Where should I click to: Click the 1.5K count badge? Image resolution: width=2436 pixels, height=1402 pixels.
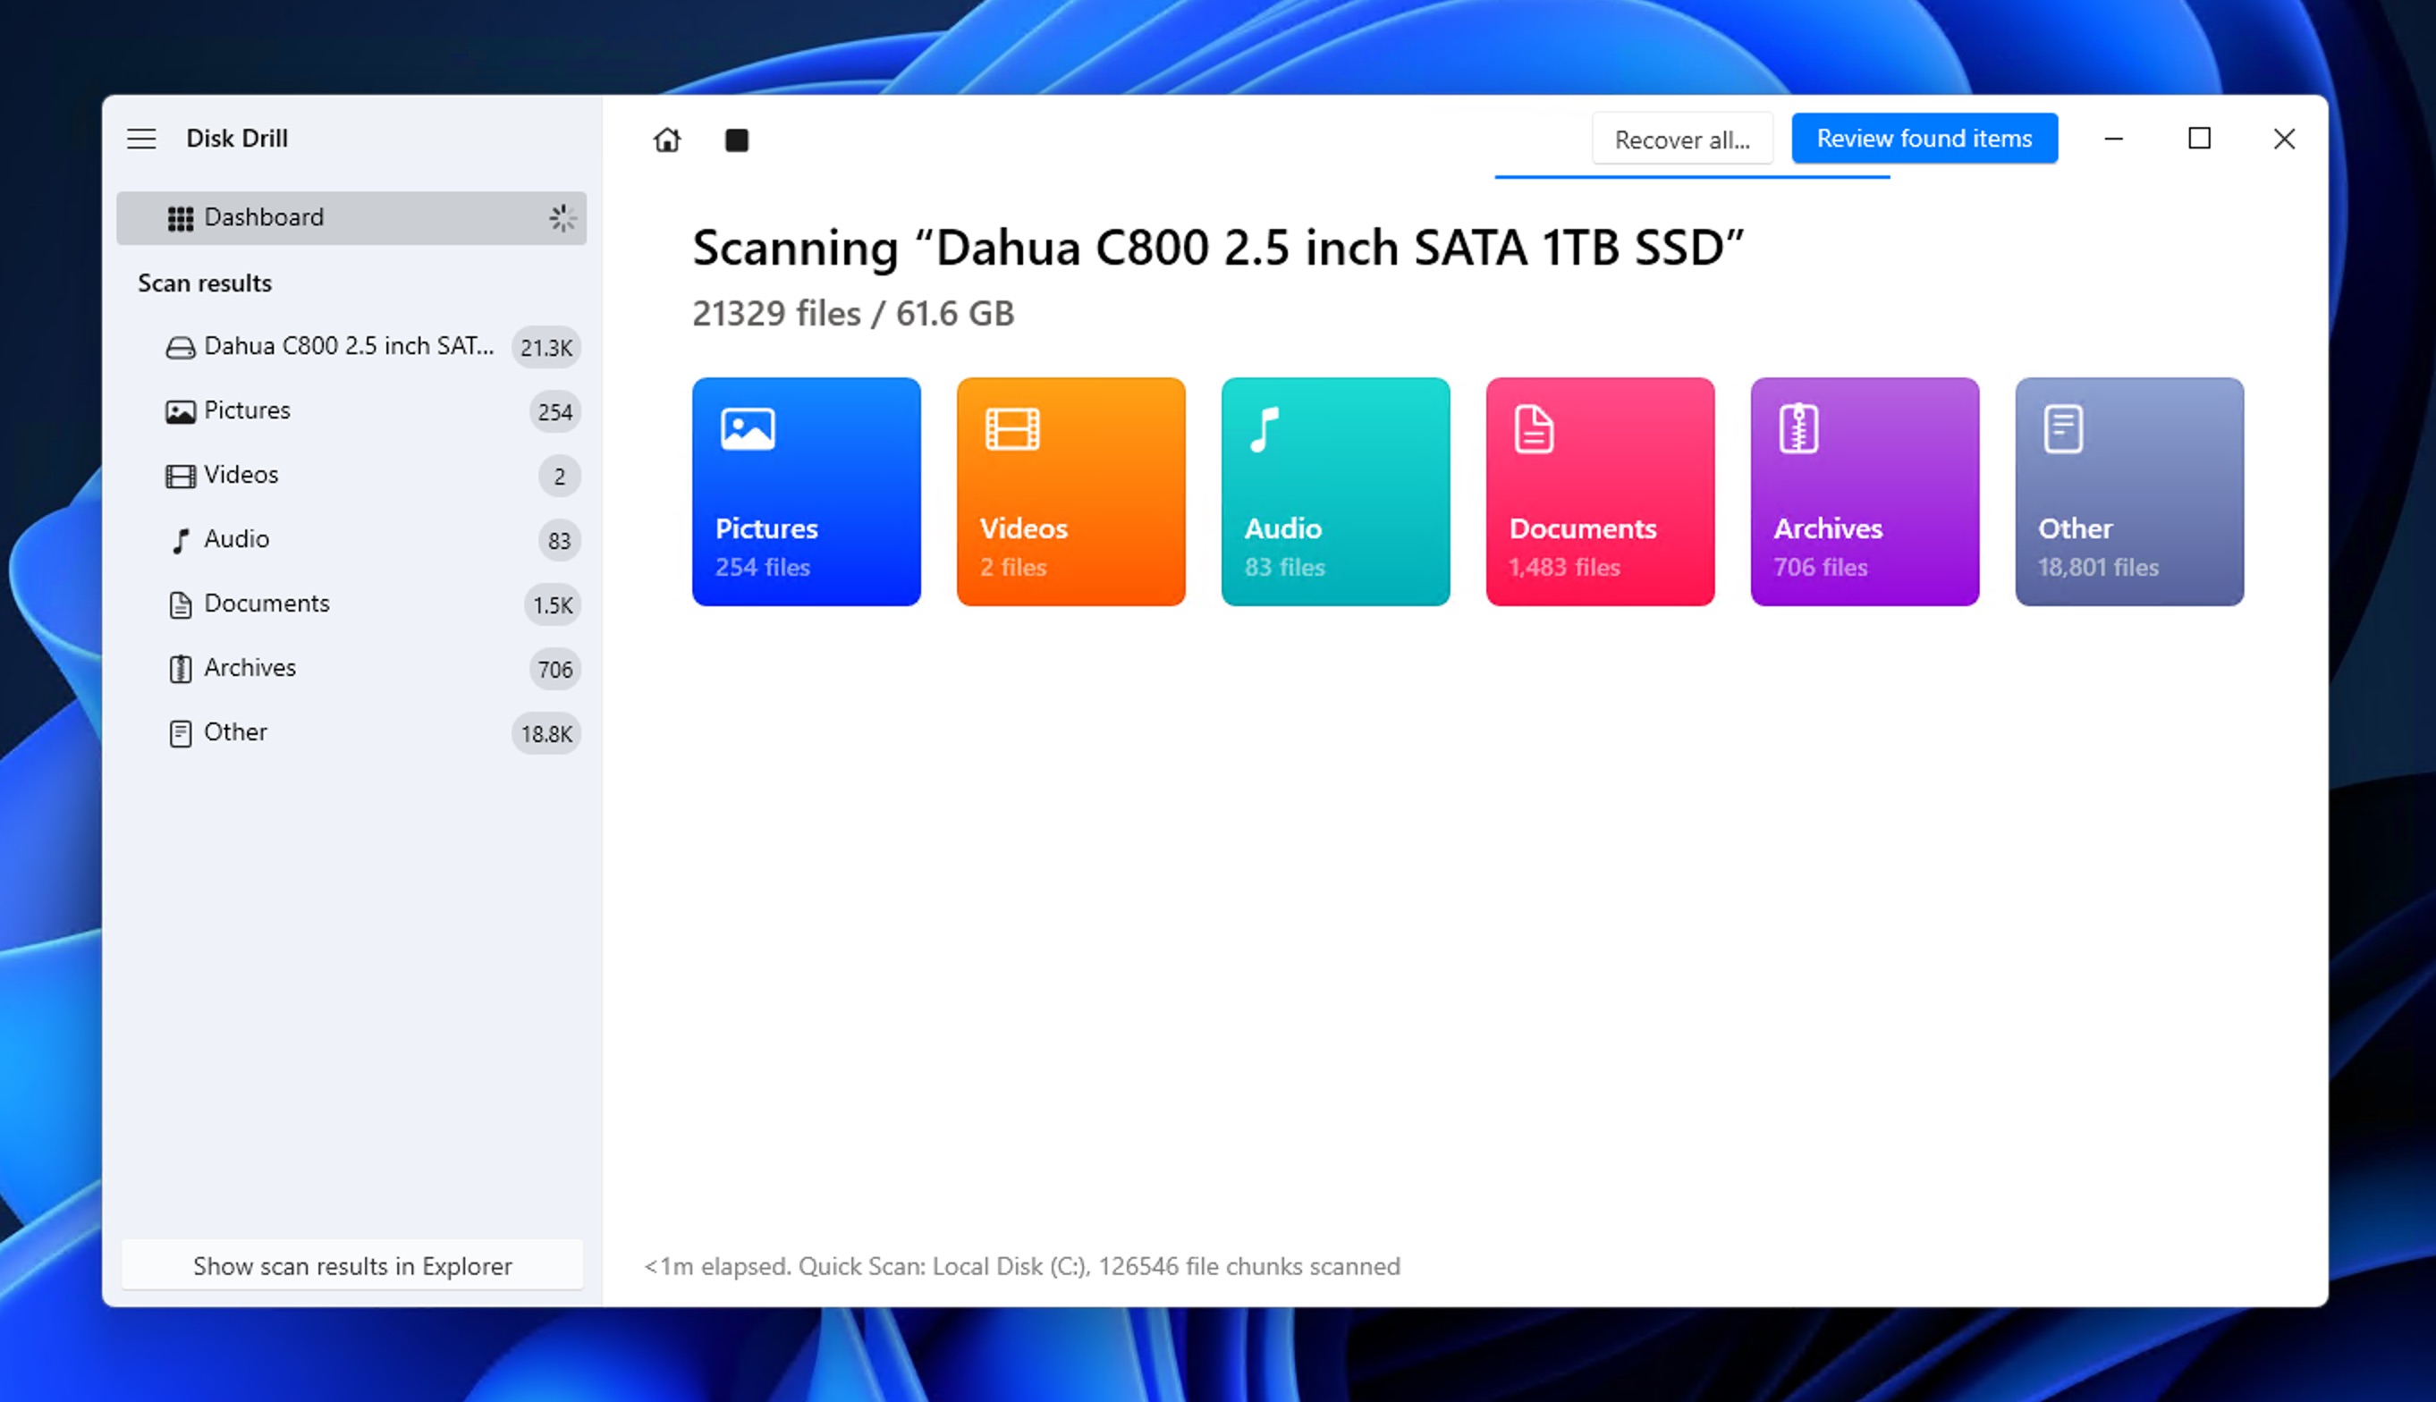pos(553,605)
